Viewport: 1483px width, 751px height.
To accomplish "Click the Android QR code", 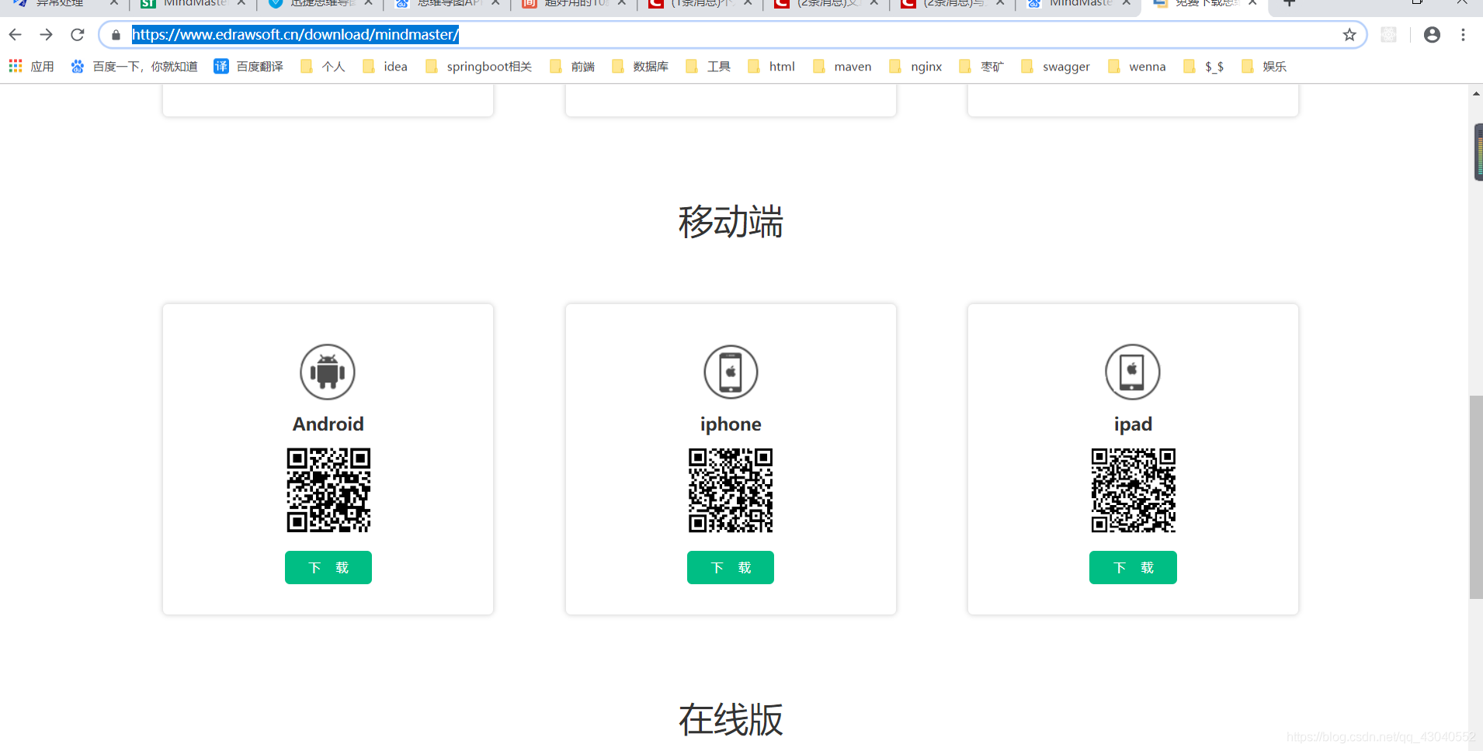I will pyautogui.click(x=328, y=490).
